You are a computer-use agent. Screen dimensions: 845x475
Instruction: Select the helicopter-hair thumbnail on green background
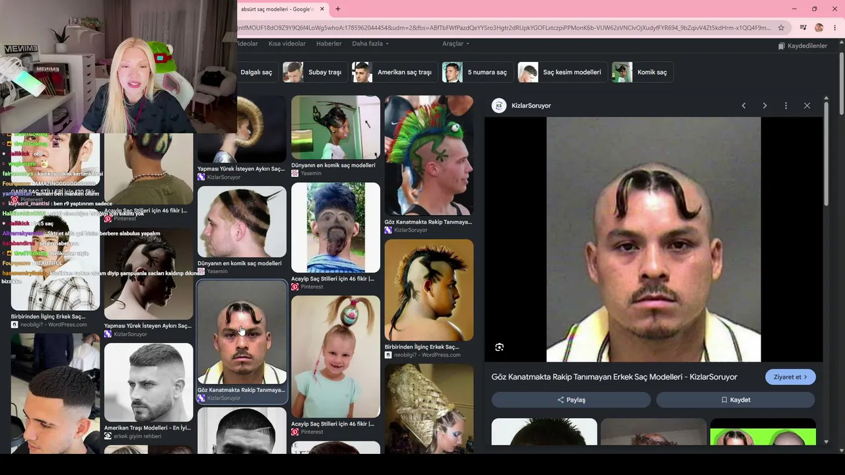[335, 127]
